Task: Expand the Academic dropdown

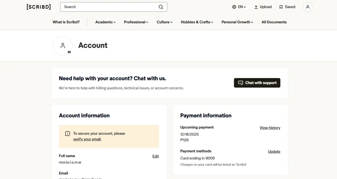Action: 105,22
